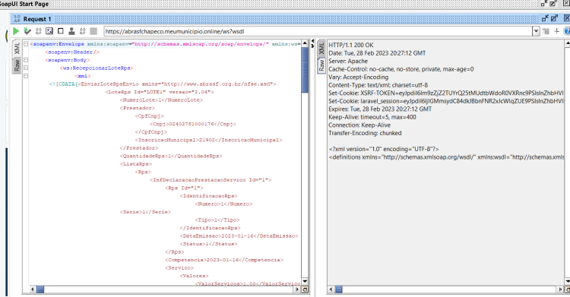Click the request editor vertical scrollbar thumb
Image resolution: width=570 pixels, height=297 pixels.
pyautogui.click(x=305, y=70)
